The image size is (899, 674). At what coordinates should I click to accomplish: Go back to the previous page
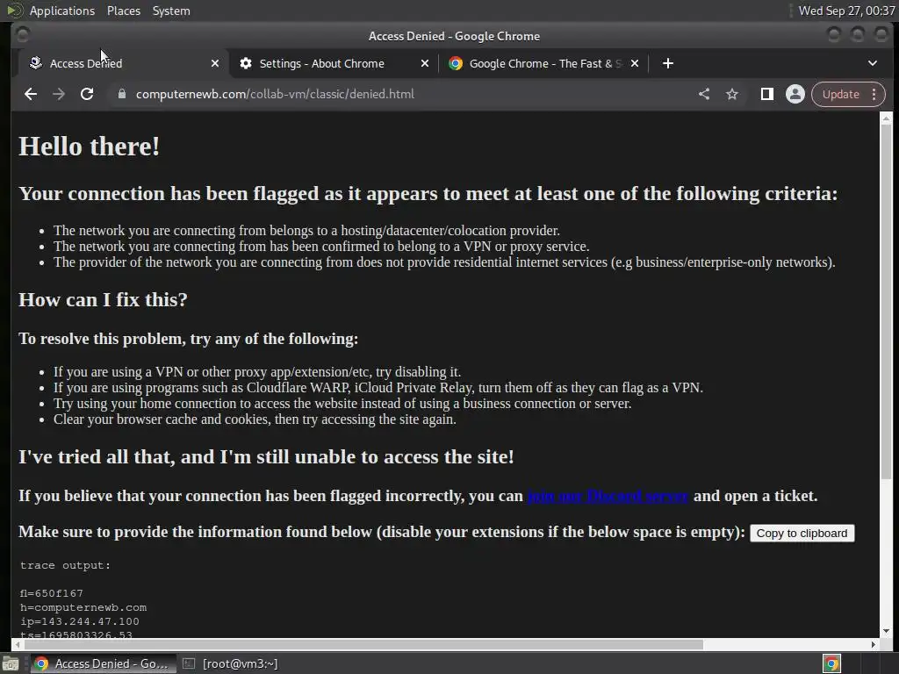coord(31,94)
